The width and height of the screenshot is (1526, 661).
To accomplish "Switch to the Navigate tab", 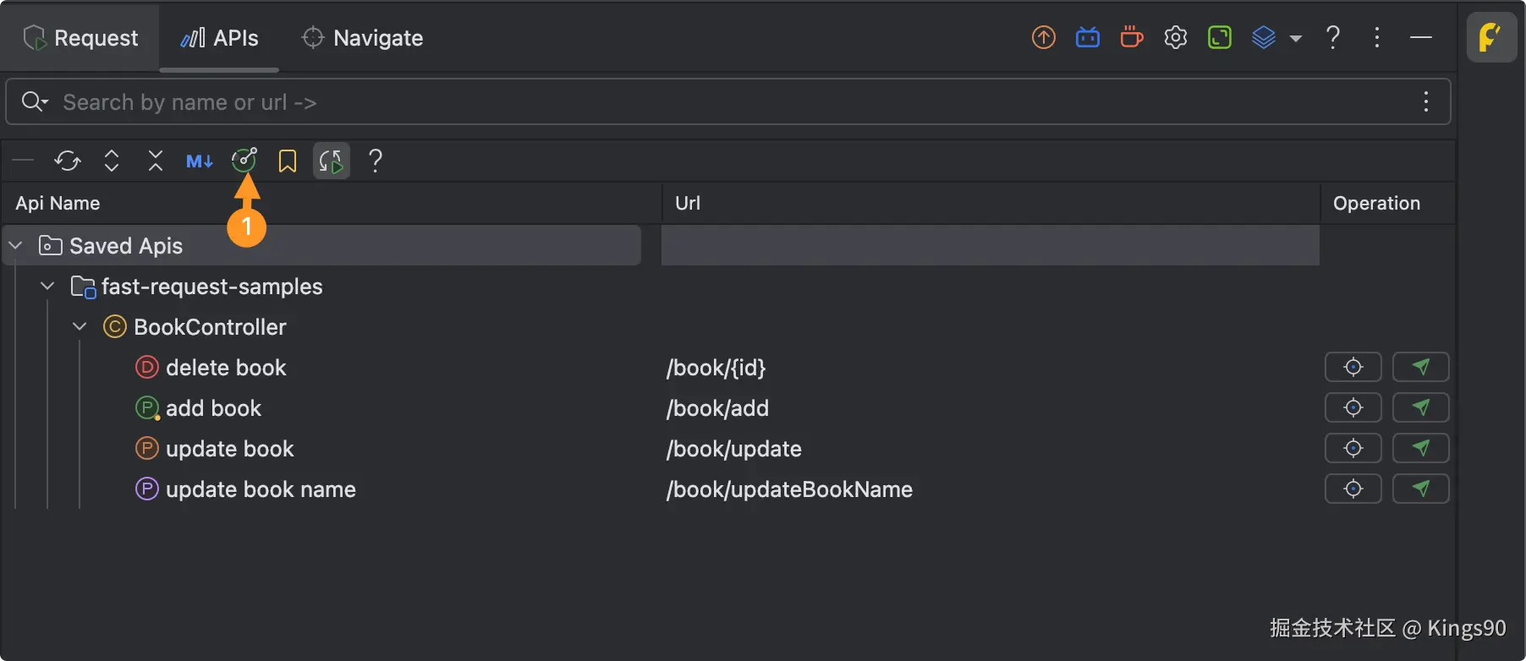I will tap(363, 38).
